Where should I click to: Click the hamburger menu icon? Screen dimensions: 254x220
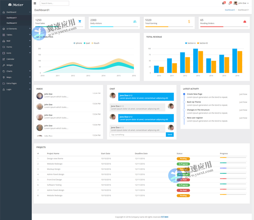[x=35, y=3]
